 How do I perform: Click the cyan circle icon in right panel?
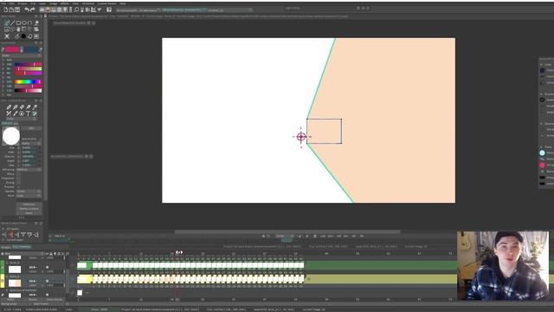(x=543, y=153)
